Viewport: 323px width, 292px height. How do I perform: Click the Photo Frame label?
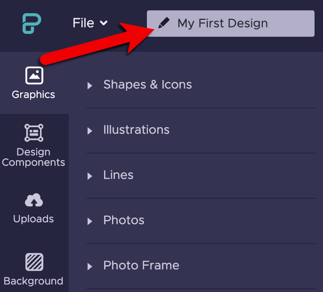tap(141, 266)
